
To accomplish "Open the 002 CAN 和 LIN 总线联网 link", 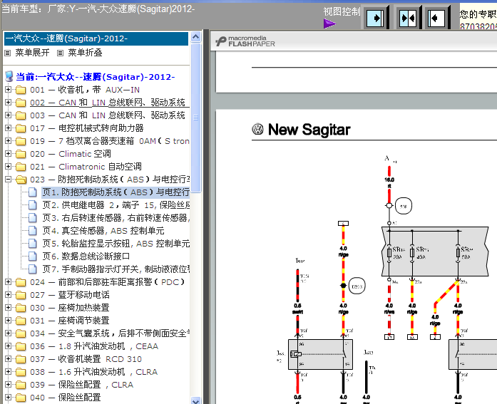I will coord(110,103).
